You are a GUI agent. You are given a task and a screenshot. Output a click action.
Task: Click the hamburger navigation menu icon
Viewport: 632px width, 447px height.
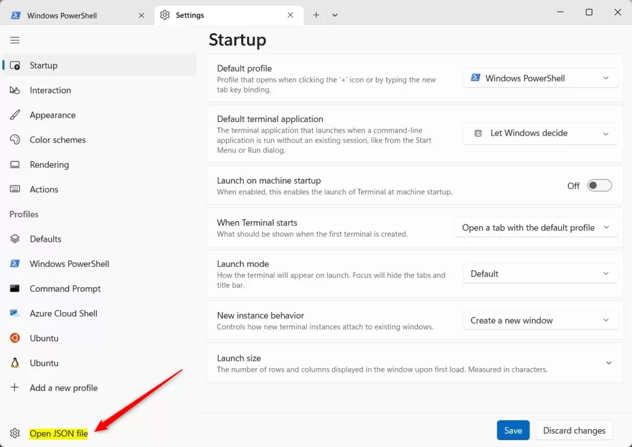click(15, 41)
